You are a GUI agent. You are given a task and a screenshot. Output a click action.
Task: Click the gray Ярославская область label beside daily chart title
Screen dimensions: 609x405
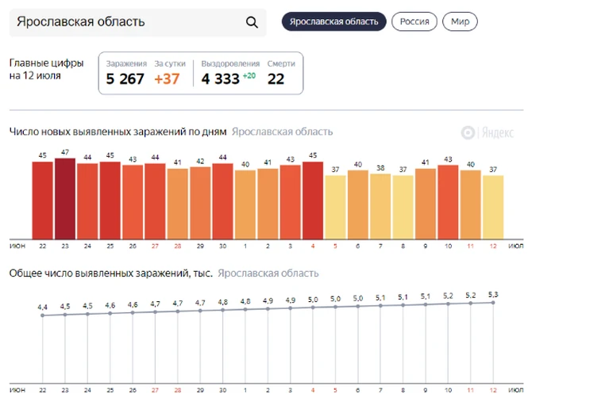(x=282, y=132)
